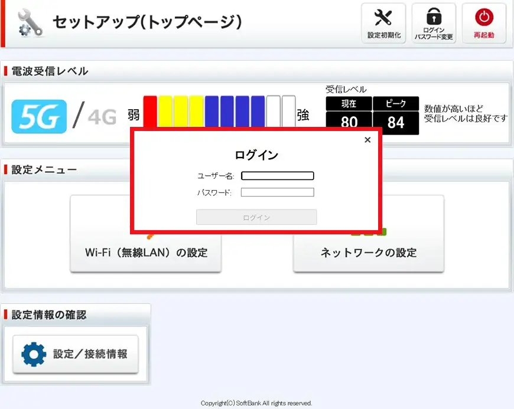Click the setup wrench-and-gear header icon
The width and height of the screenshot is (514, 409).
click(30, 22)
